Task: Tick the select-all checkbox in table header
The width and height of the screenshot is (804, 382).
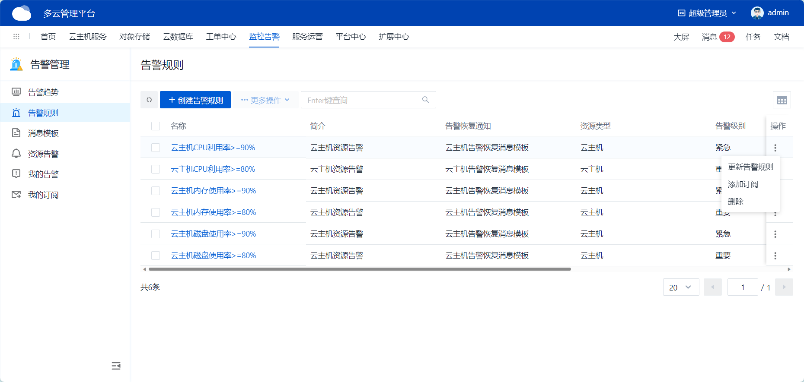Action: click(156, 126)
